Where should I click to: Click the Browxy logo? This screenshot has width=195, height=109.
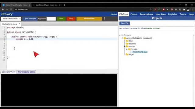(x=7, y=14)
